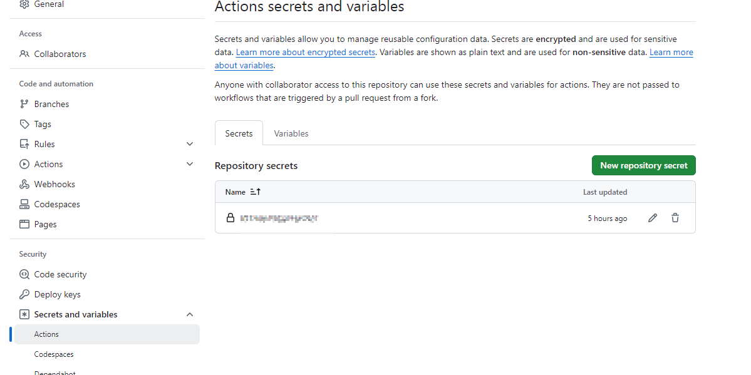
Task: Switch to the Variables tab
Action: point(291,133)
